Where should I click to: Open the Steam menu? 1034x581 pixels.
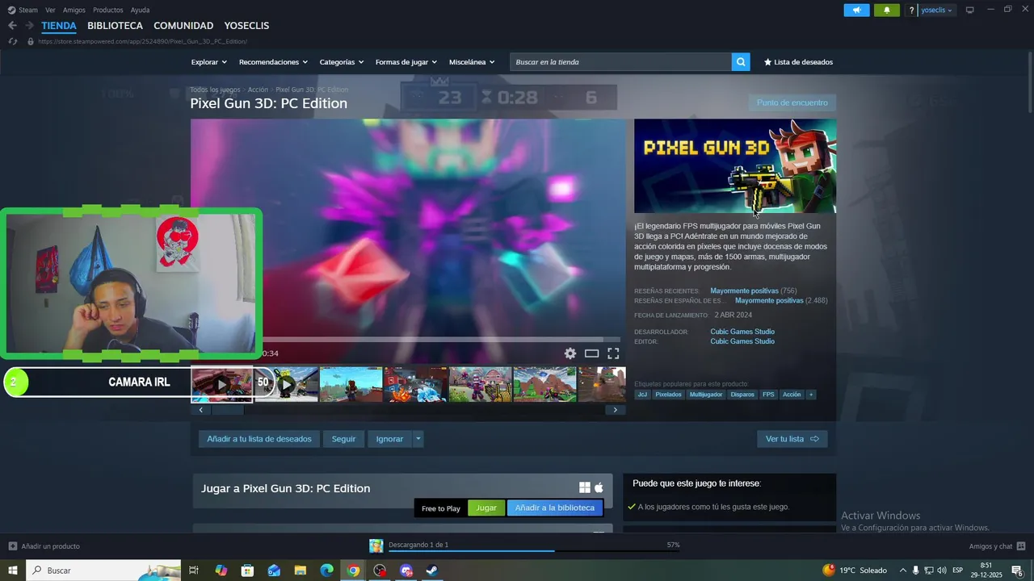pos(23,10)
